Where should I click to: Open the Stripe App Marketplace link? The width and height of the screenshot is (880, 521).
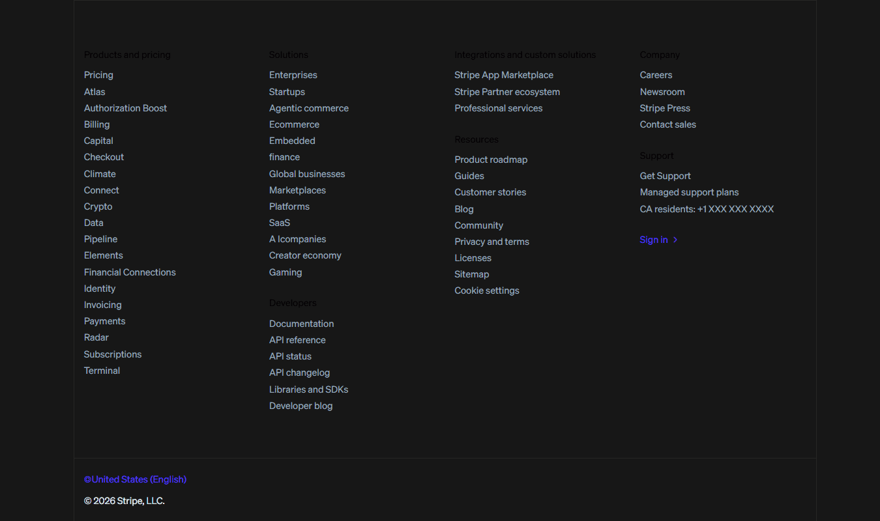pos(504,75)
